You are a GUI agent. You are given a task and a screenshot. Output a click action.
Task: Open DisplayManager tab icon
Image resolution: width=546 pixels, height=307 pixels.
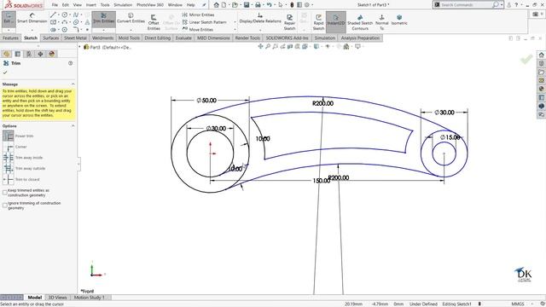pos(52,54)
